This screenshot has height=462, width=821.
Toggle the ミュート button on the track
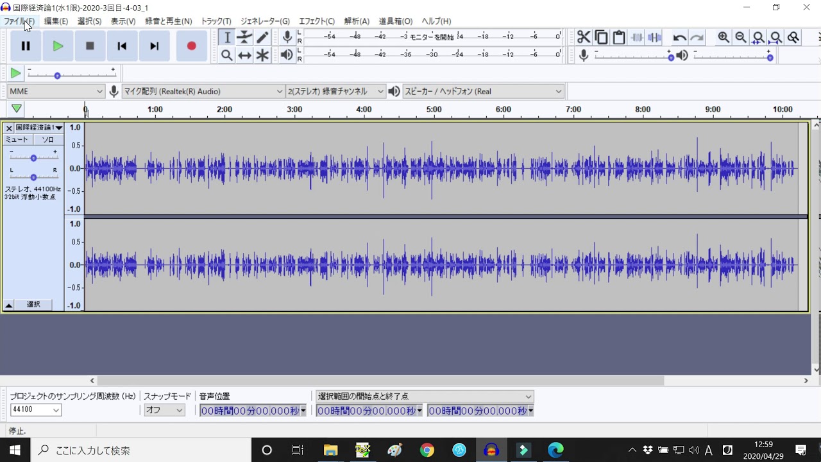coord(17,139)
